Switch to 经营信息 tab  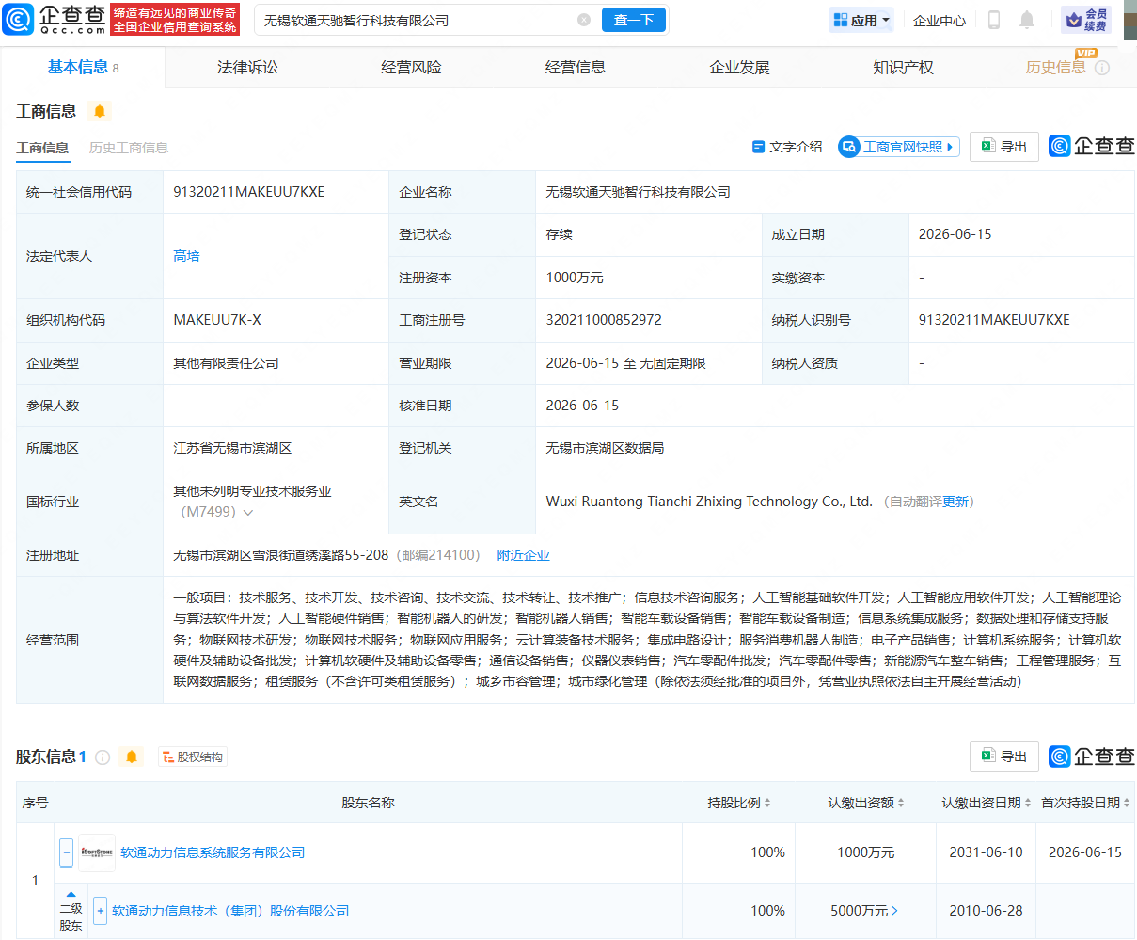576,67
